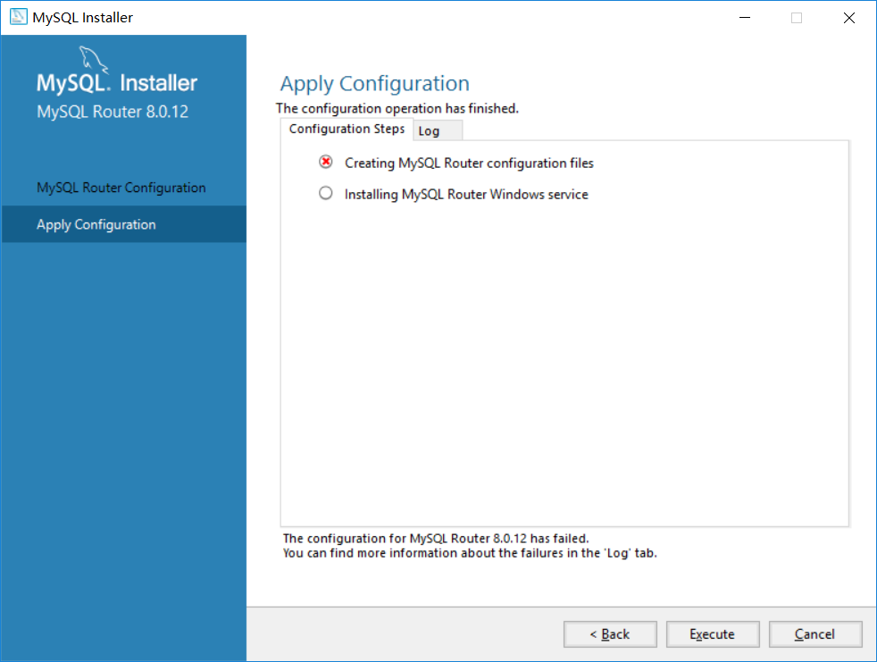Click the MySQL Router 8.0.12 sidebar label
This screenshot has width=877, height=662.
[x=113, y=112]
